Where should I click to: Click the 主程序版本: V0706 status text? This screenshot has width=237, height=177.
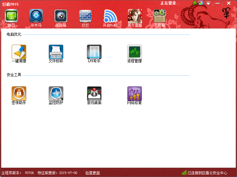point(18,173)
